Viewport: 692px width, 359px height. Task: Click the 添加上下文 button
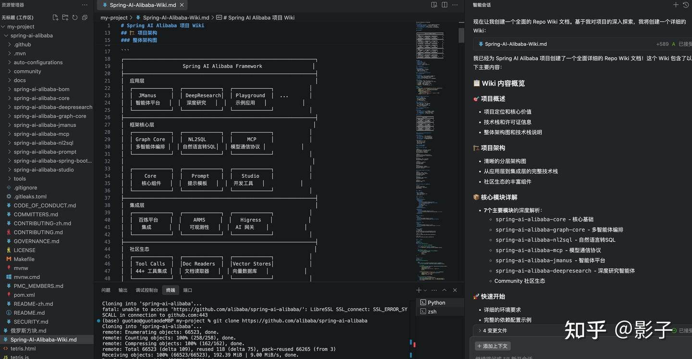pos(492,346)
